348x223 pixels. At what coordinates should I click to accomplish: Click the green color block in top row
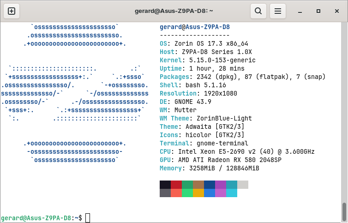[x=187, y=185]
